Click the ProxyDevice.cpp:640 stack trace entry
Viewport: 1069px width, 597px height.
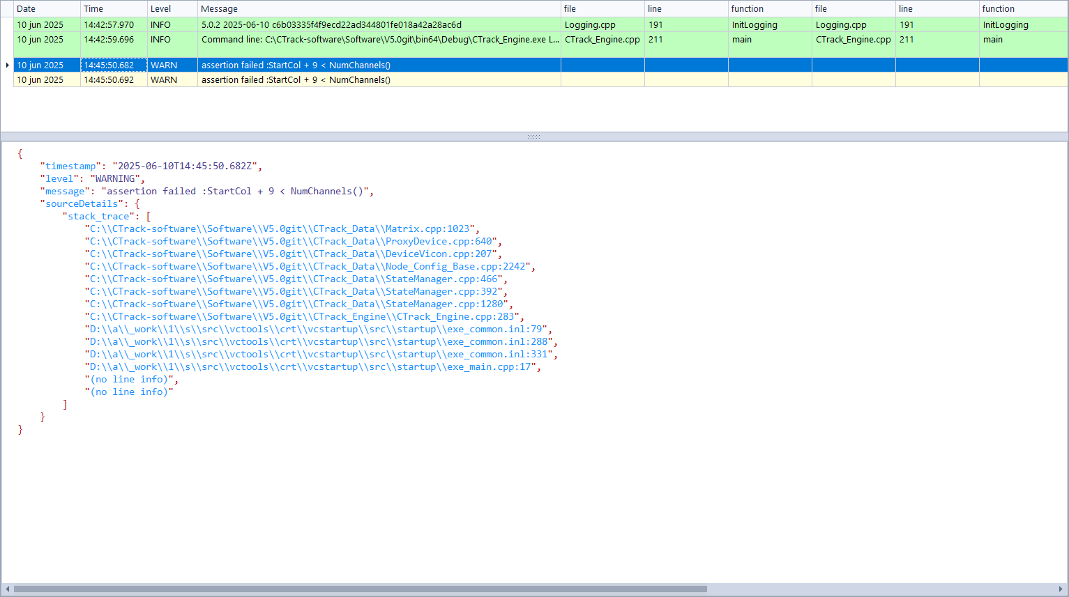point(291,242)
